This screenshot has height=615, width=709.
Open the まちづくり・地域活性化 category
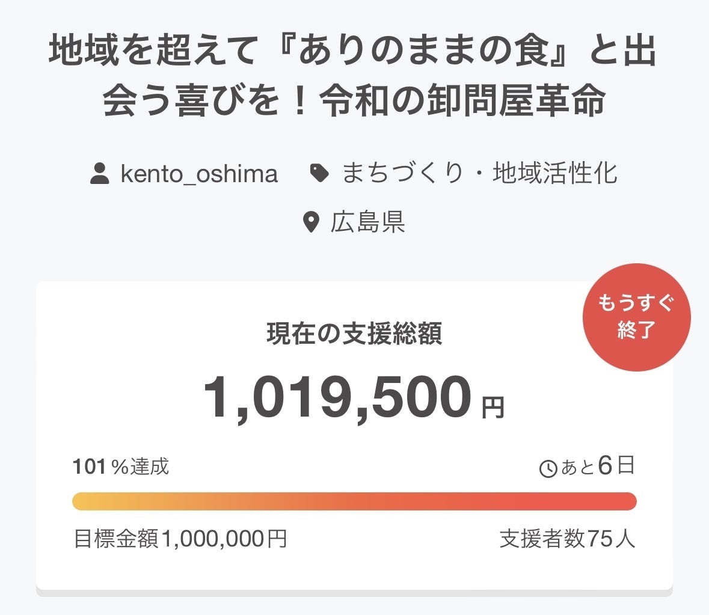click(x=479, y=174)
